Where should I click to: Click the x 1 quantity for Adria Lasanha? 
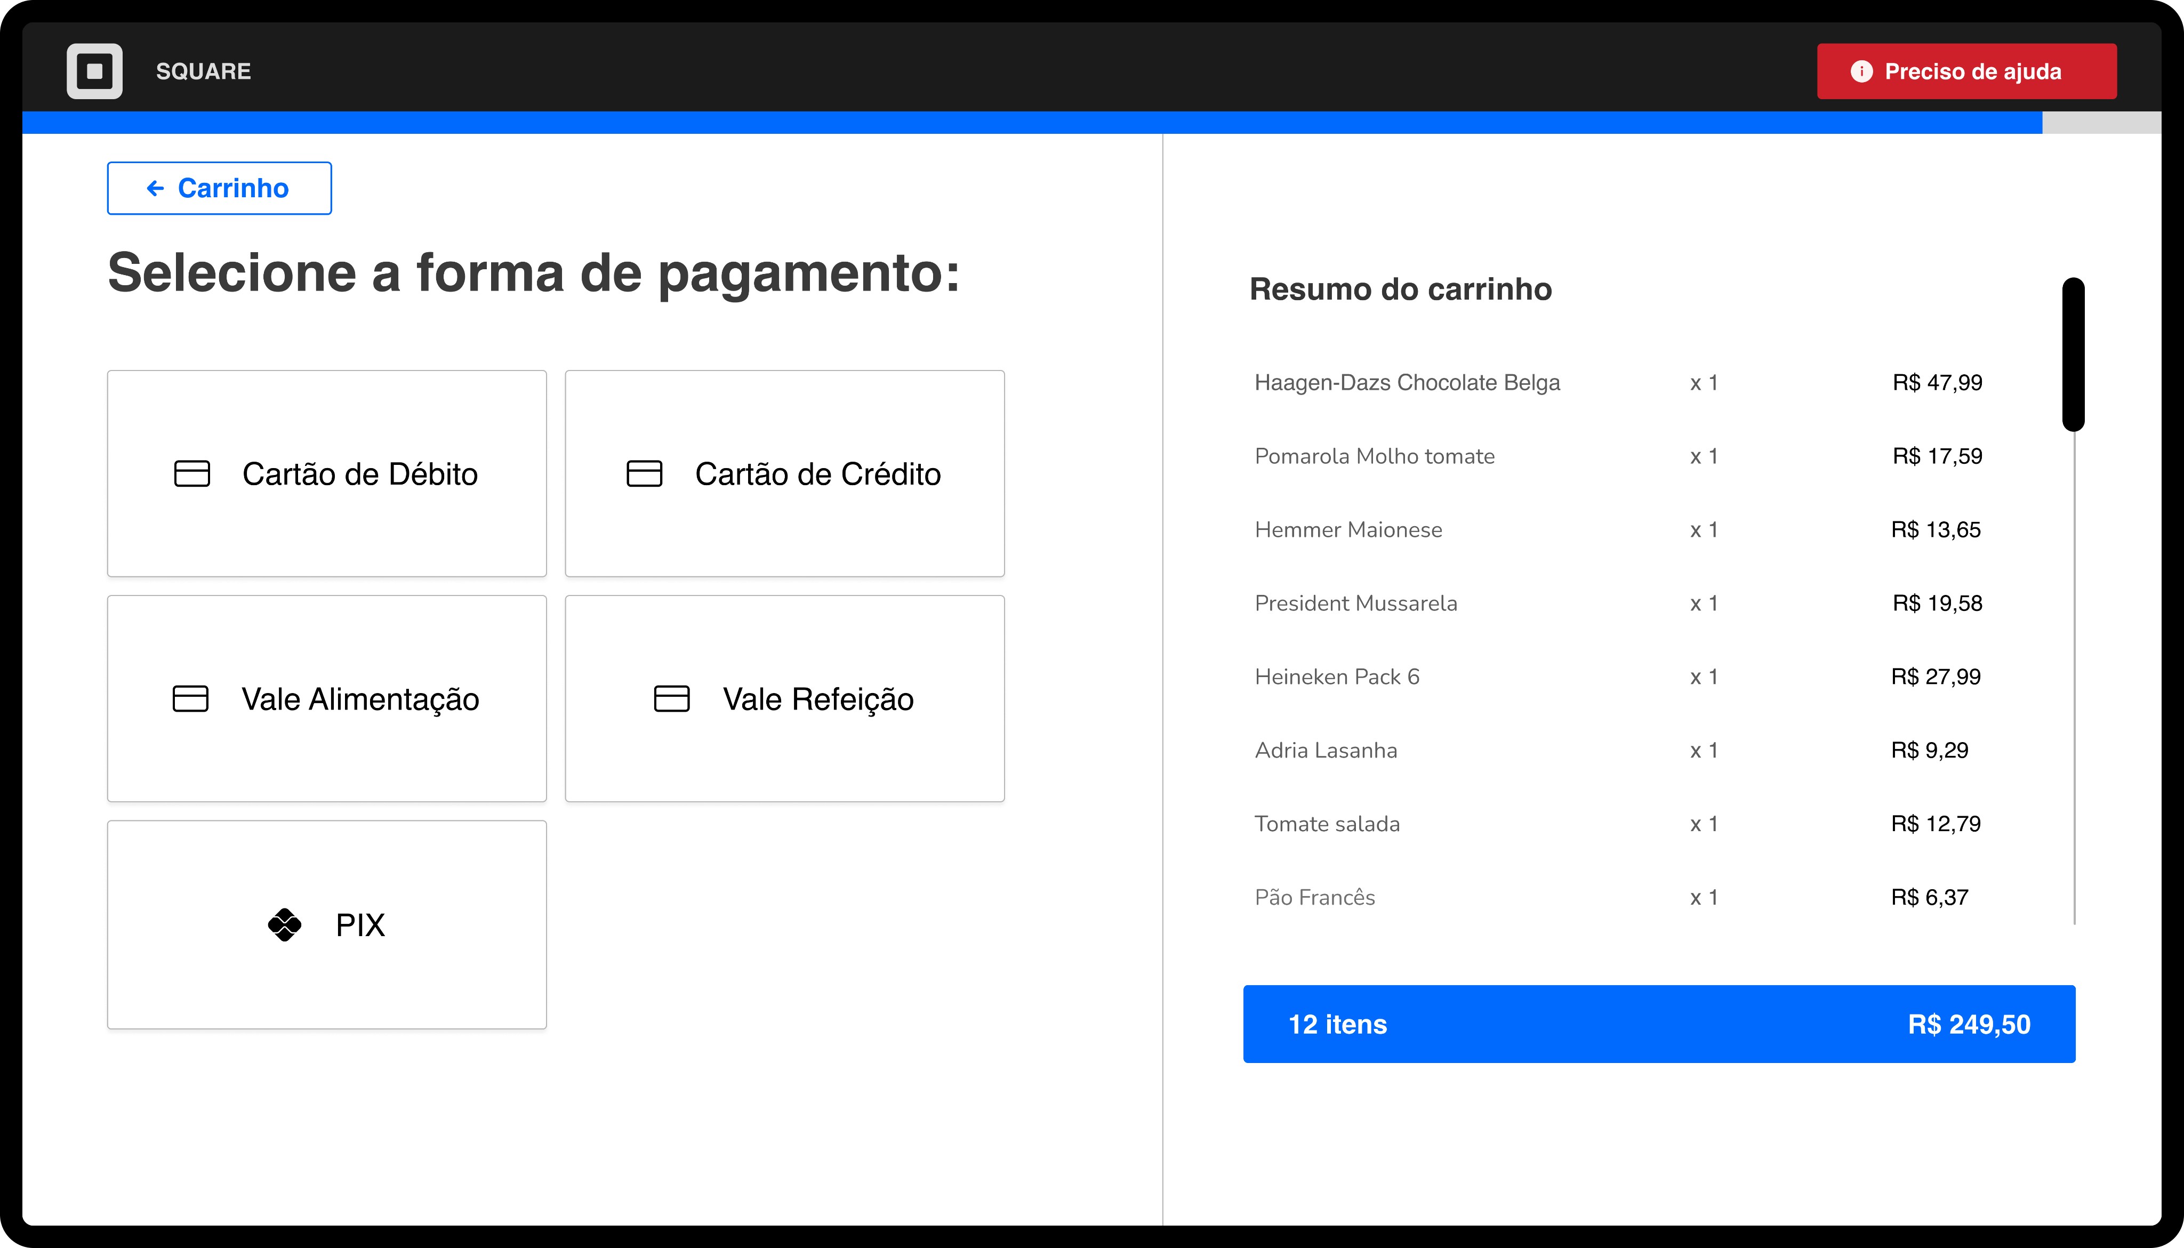pos(1703,751)
